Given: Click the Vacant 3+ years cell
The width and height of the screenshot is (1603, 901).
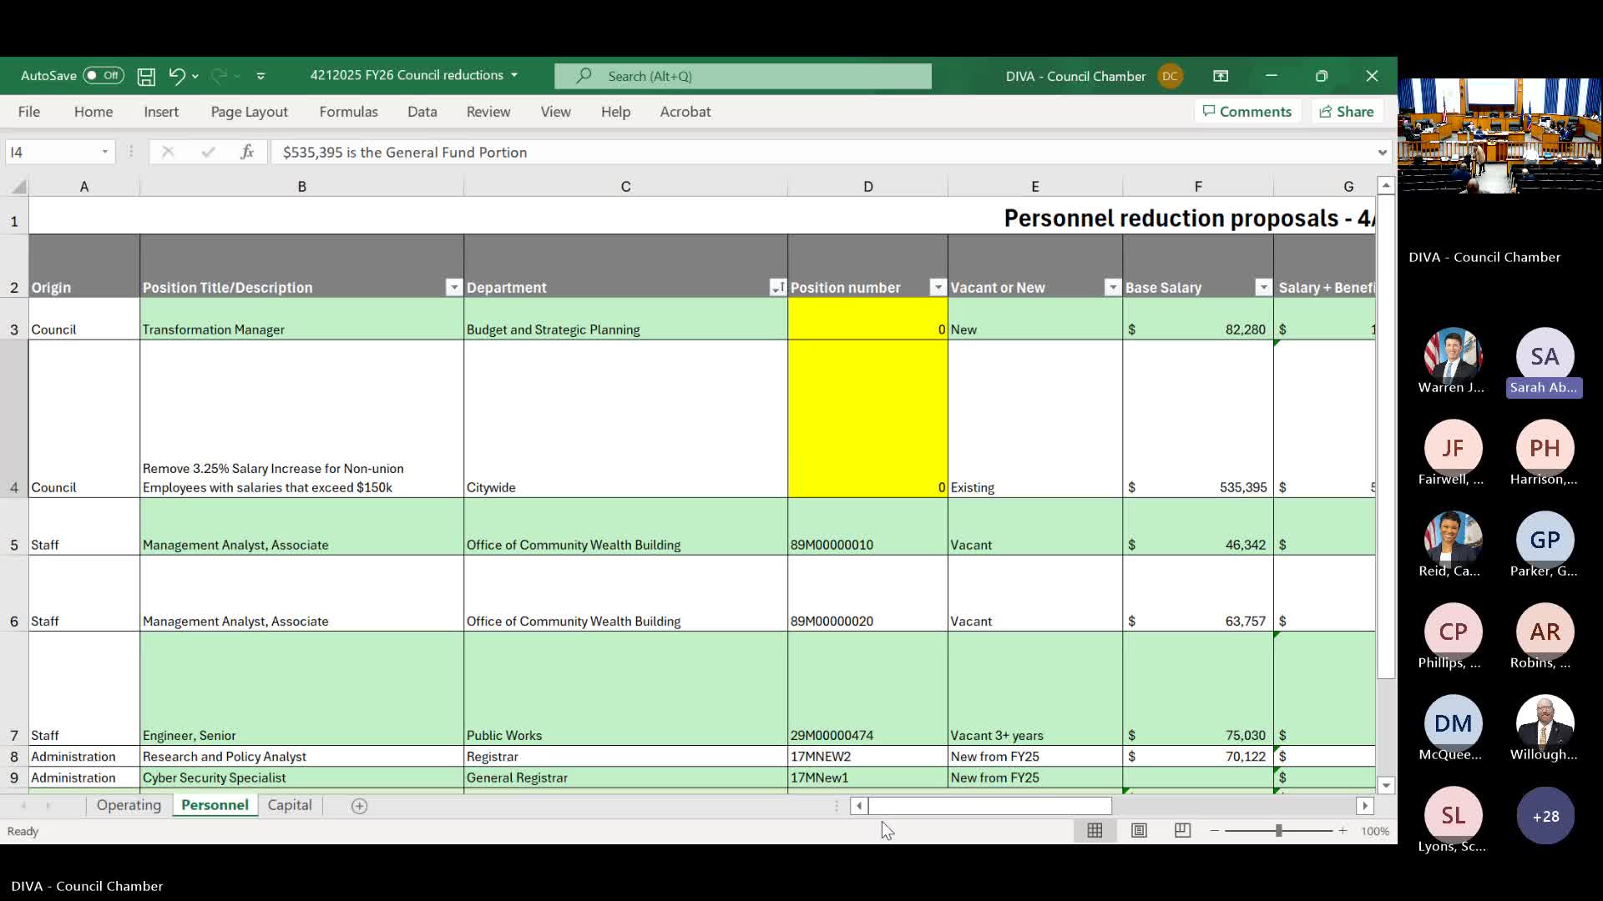Looking at the screenshot, I should [1035, 688].
